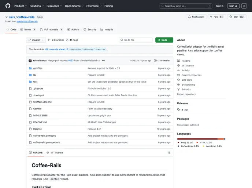Click the Rakefile file icon
Screen dimensions: 252x188
(x=30, y=129)
